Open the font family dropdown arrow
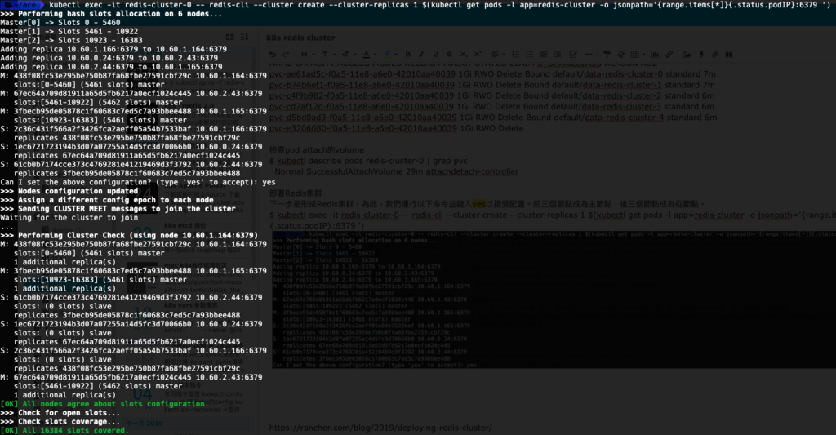 pos(334,54)
